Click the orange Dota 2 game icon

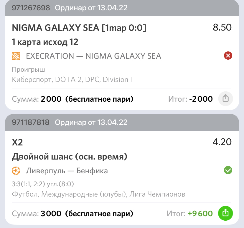click(x=16, y=56)
